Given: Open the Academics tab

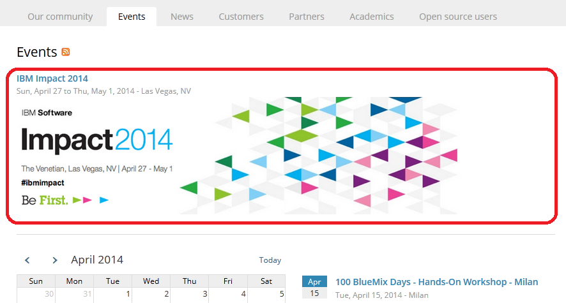Looking at the screenshot, I should pos(371,17).
